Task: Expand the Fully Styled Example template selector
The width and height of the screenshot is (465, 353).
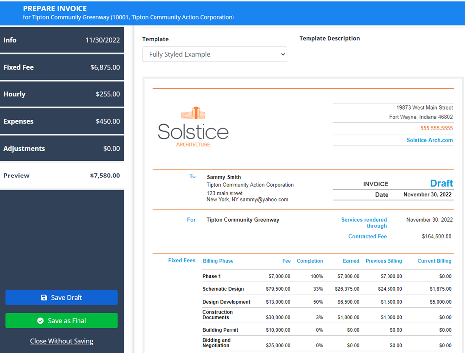Action: coord(214,54)
